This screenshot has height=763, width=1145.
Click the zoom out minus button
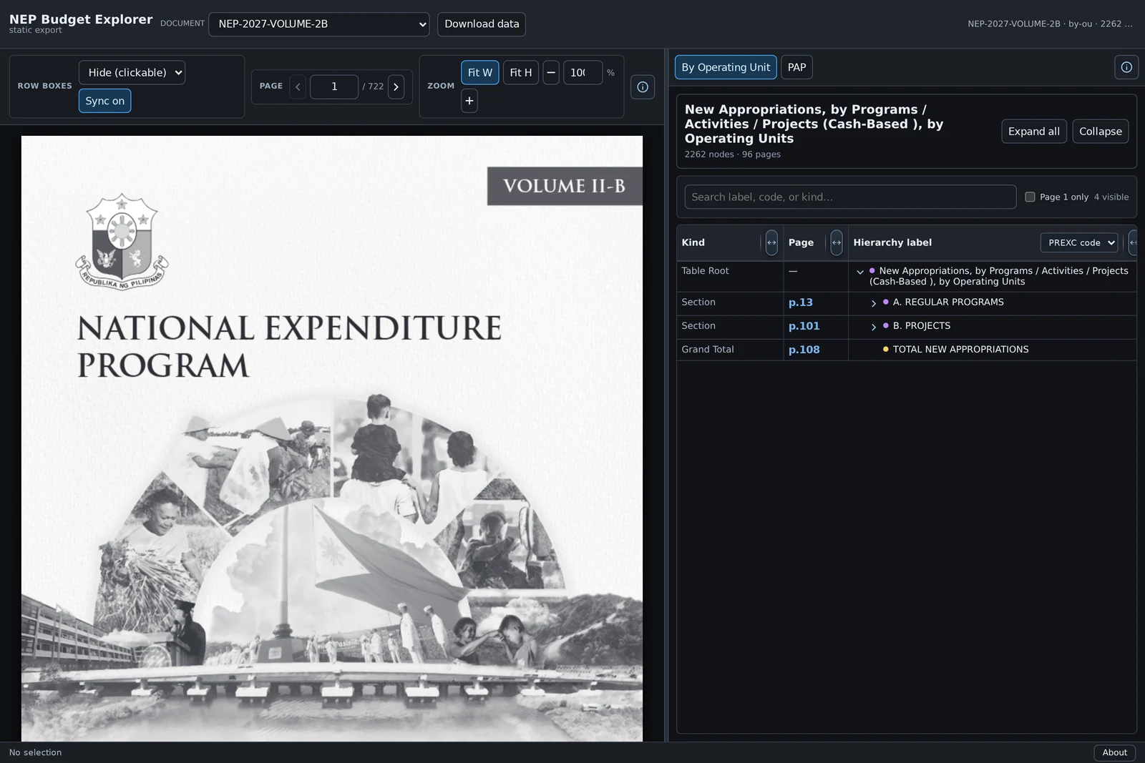(x=551, y=72)
